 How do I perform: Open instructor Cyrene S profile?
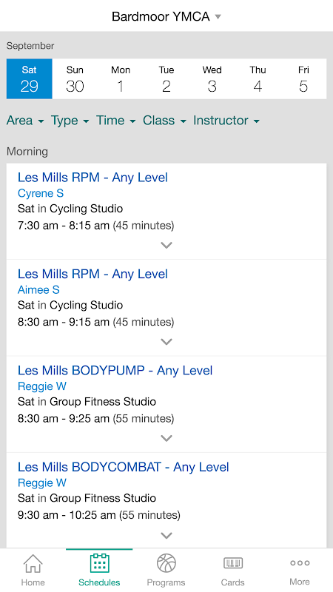click(41, 194)
